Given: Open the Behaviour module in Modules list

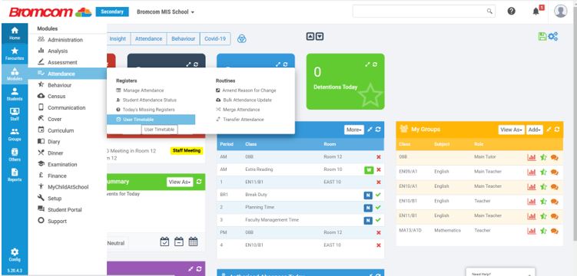Looking at the screenshot, I should (59, 85).
